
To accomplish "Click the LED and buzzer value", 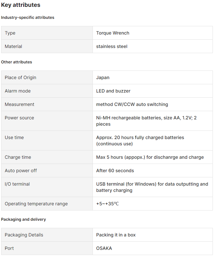I will (113, 91).
